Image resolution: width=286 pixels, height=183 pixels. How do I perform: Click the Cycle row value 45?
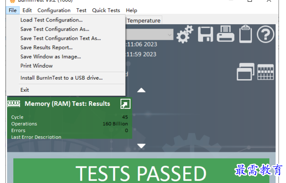(125, 117)
